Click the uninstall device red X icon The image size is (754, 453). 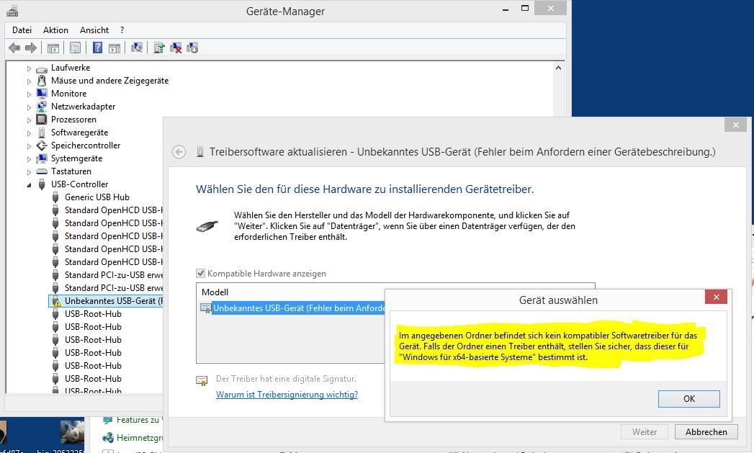click(176, 48)
